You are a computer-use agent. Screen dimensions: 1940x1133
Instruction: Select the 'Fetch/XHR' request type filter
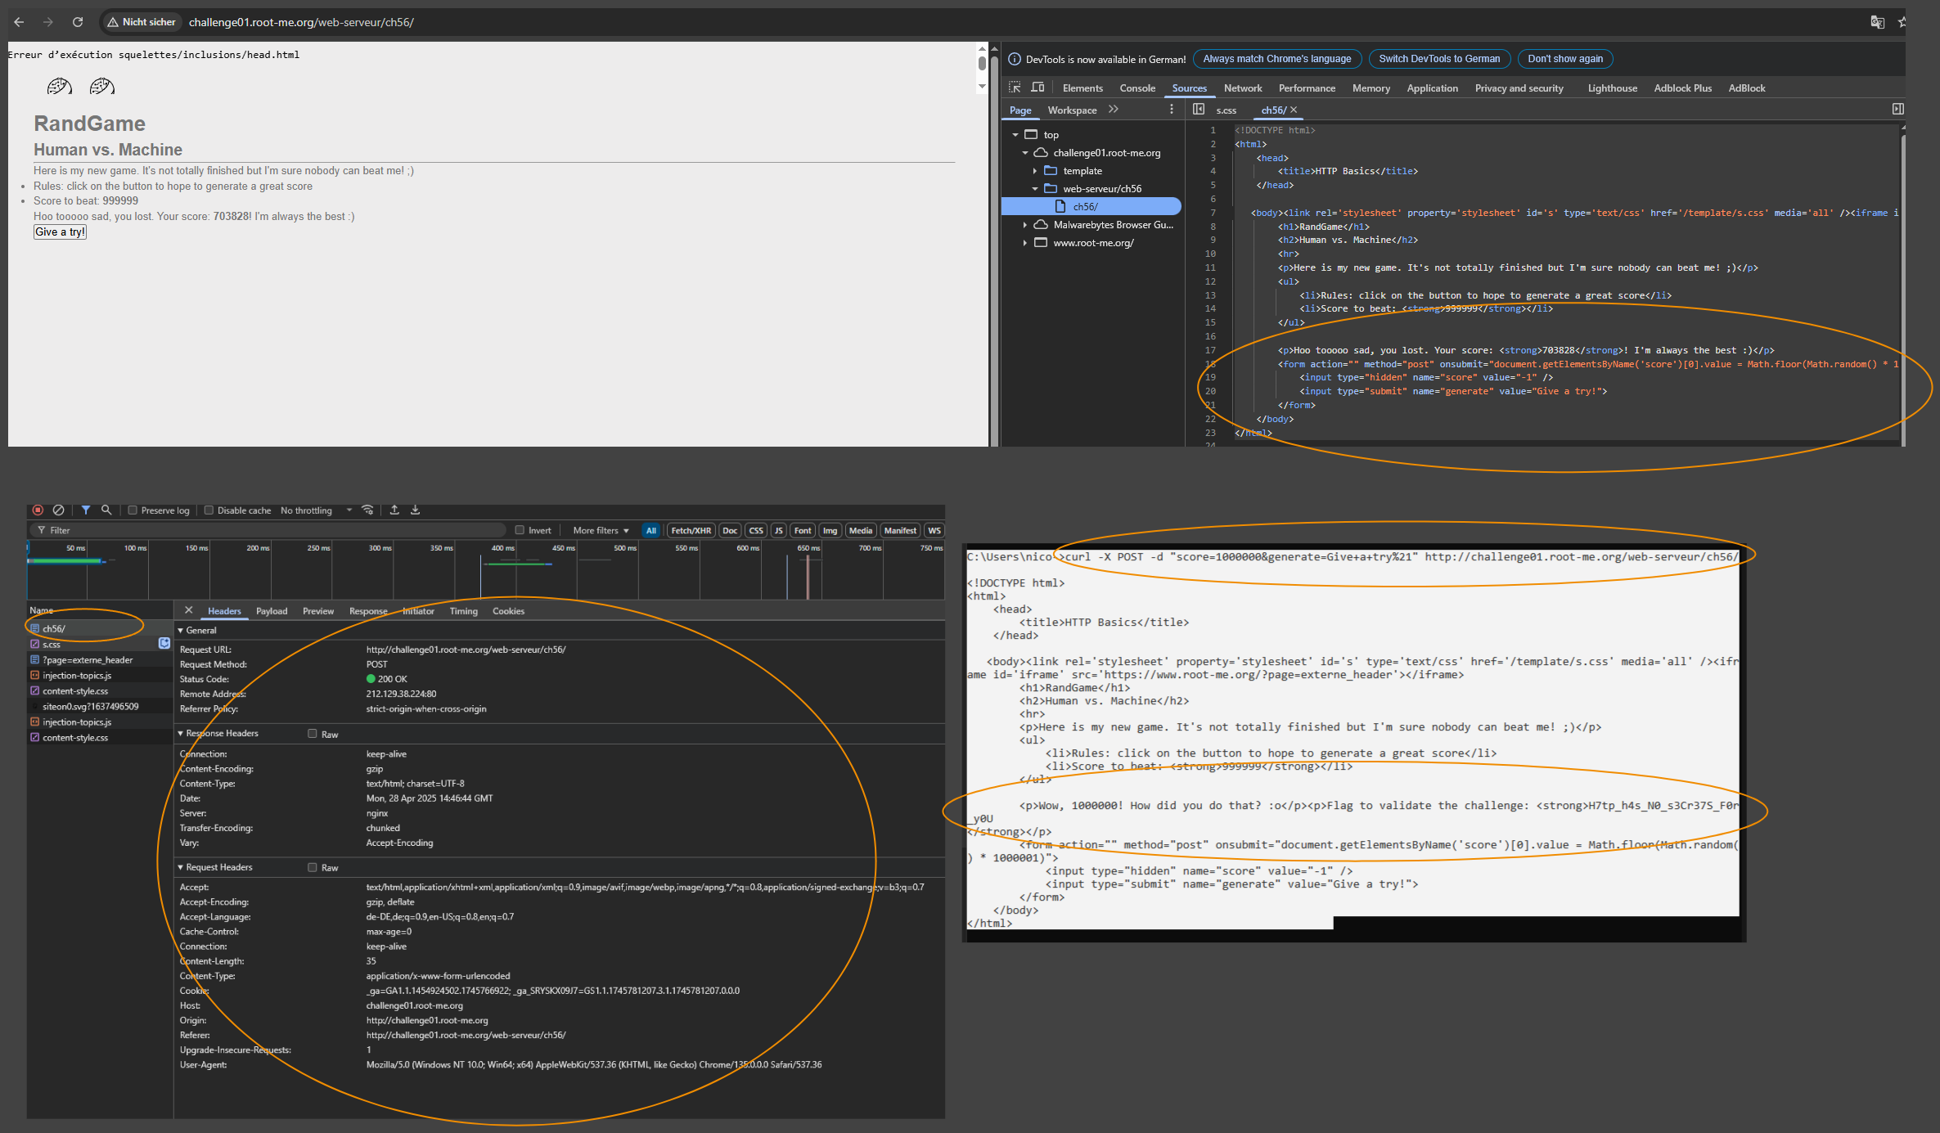pos(691,530)
